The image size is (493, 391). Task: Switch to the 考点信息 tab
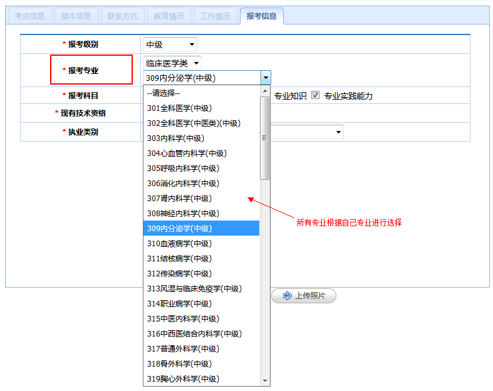[29, 16]
